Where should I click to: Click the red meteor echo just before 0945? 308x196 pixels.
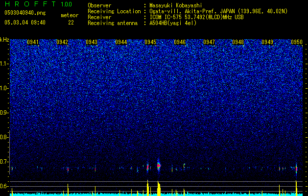pos(148,167)
